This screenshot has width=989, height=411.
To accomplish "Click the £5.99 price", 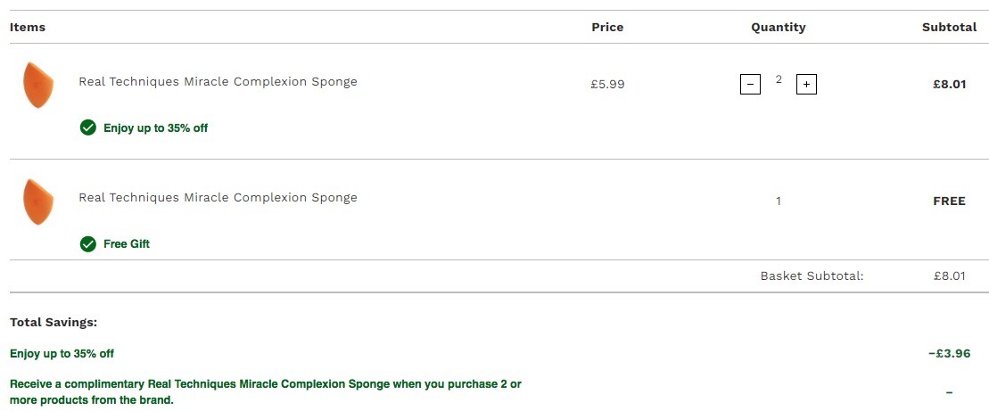I will (x=607, y=84).
